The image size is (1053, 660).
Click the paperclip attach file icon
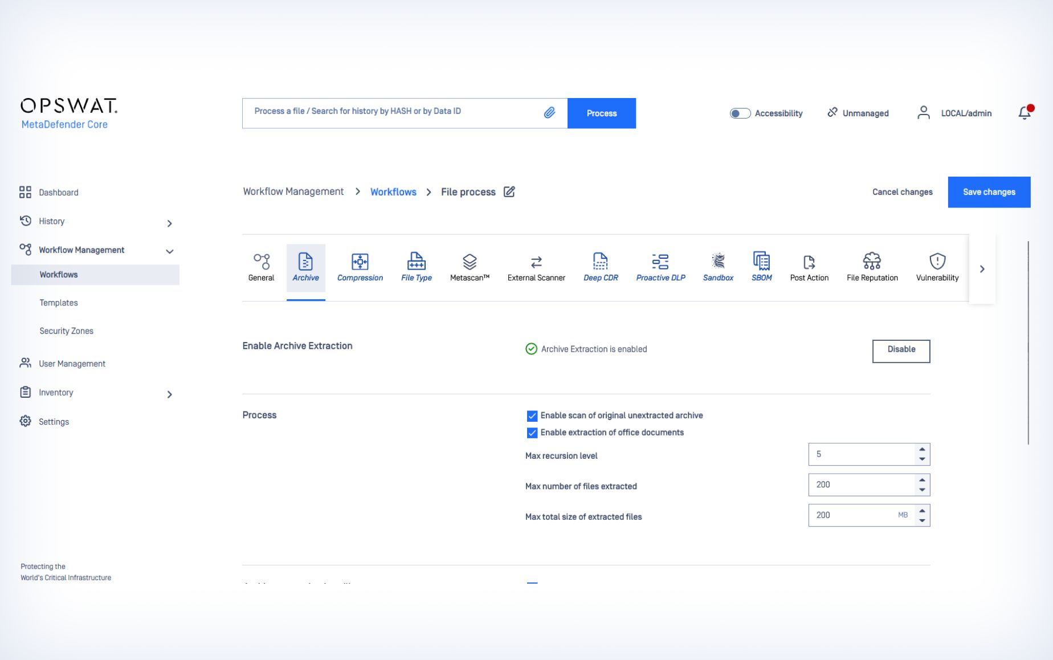[x=549, y=113]
